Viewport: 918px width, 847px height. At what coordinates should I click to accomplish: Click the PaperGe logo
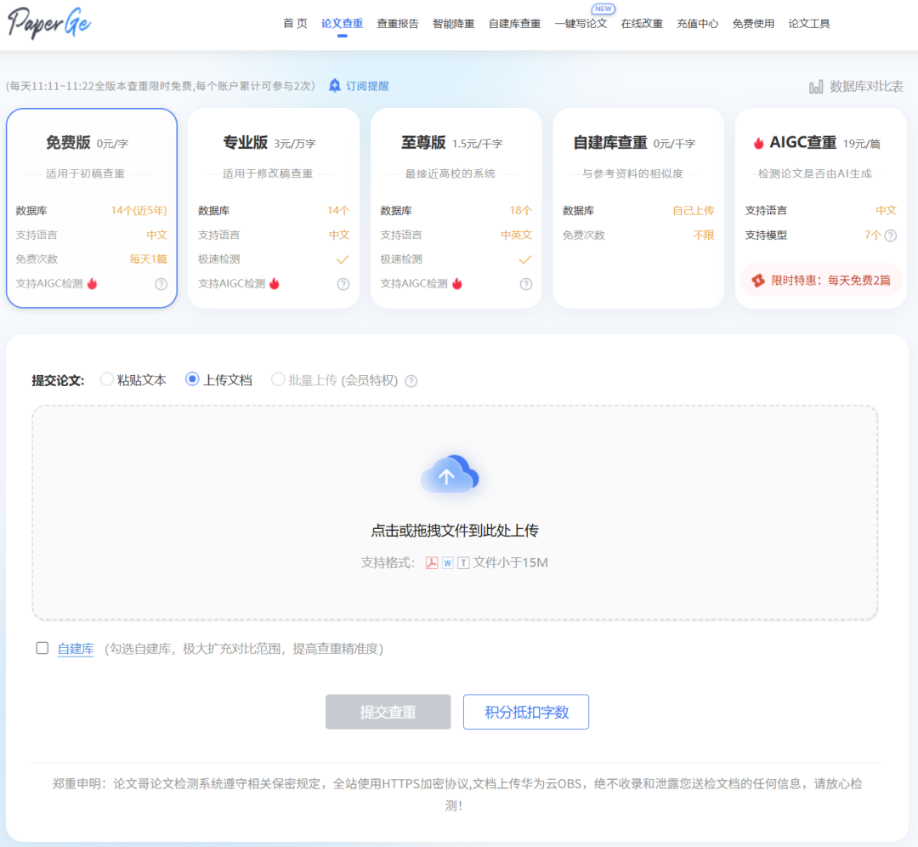click(x=49, y=23)
